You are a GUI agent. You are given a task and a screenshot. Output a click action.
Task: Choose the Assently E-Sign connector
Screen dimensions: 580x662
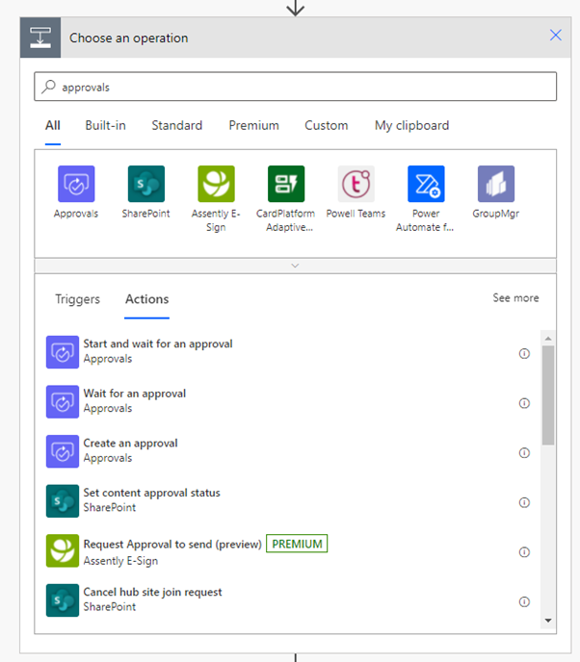[216, 184]
